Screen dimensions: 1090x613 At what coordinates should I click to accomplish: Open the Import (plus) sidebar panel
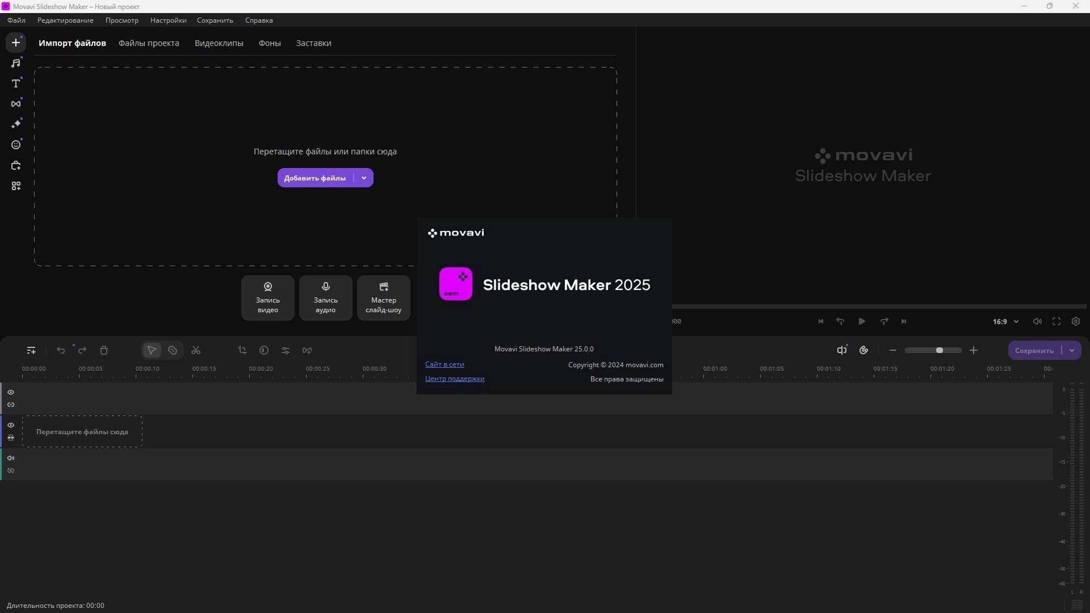coord(16,43)
